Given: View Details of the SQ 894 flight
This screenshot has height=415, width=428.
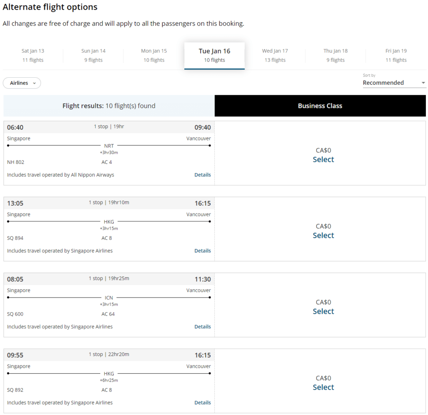Looking at the screenshot, I should [x=202, y=250].
